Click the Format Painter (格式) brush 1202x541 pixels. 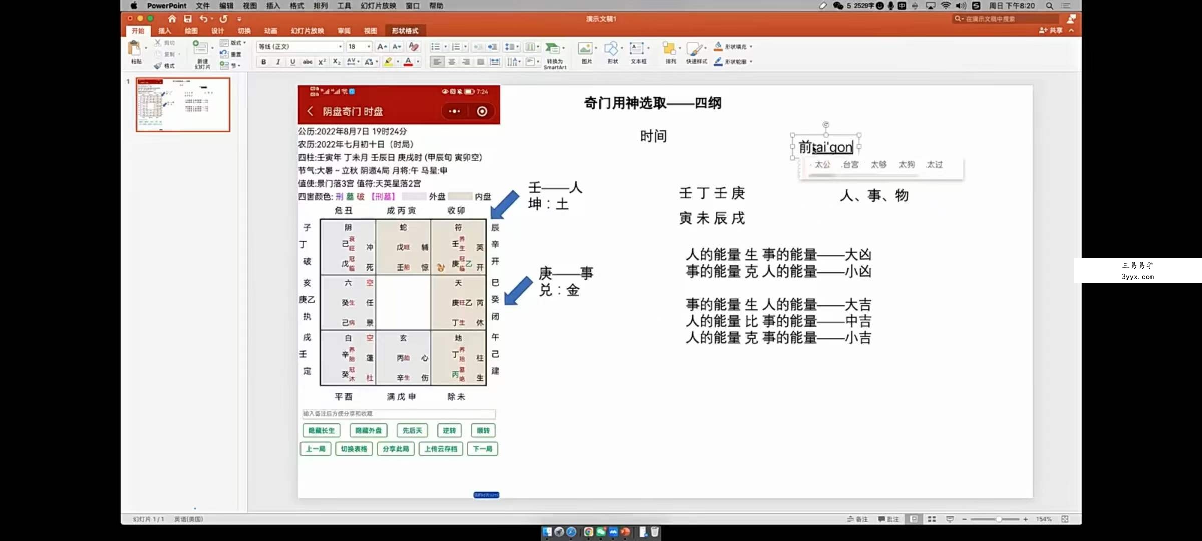coord(158,66)
